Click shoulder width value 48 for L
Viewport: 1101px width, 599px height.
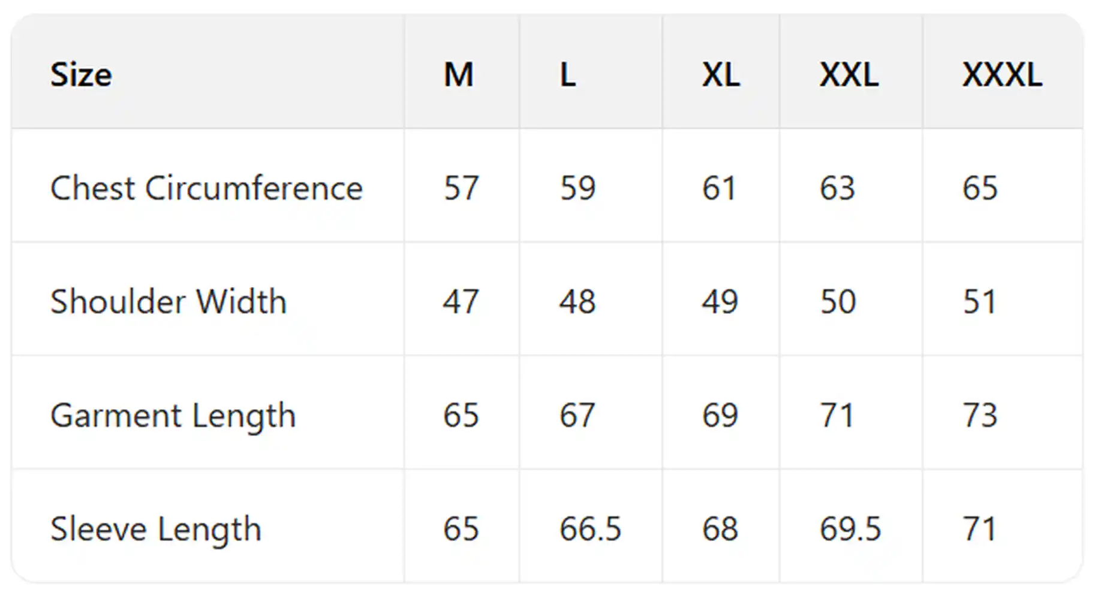click(577, 301)
